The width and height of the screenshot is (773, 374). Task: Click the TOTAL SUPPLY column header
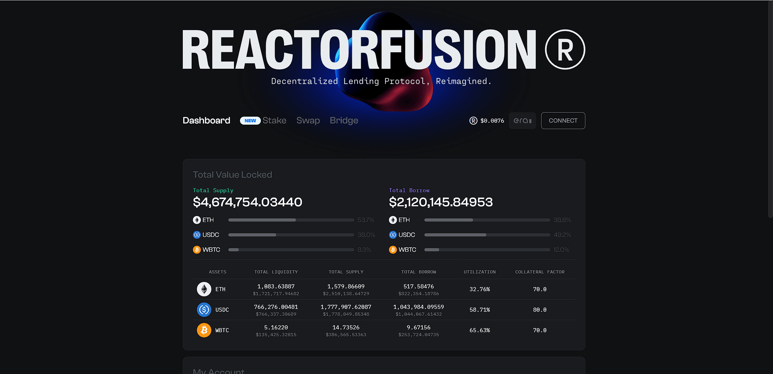point(346,272)
